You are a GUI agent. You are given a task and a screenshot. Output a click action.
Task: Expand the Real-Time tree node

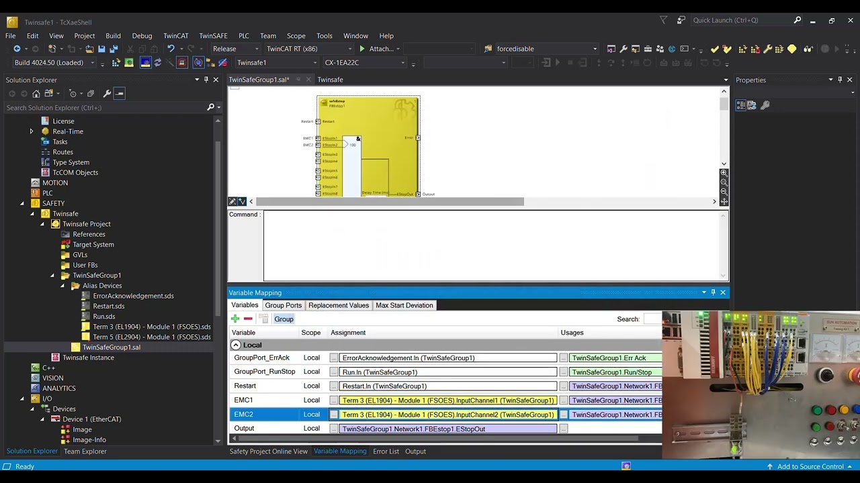pyautogui.click(x=32, y=131)
